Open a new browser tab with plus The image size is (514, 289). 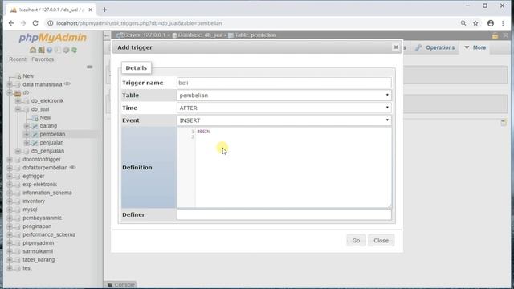(x=104, y=10)
